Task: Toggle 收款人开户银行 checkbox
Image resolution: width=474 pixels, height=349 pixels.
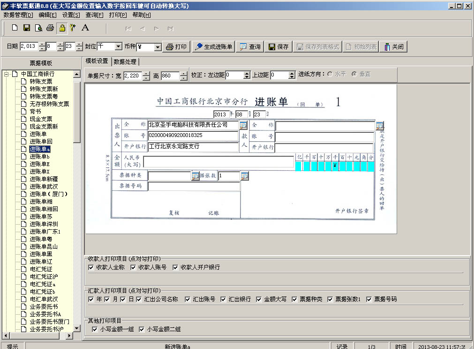Action: [175, 267]
